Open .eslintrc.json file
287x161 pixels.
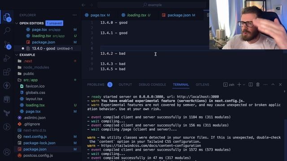coord(48,118)
